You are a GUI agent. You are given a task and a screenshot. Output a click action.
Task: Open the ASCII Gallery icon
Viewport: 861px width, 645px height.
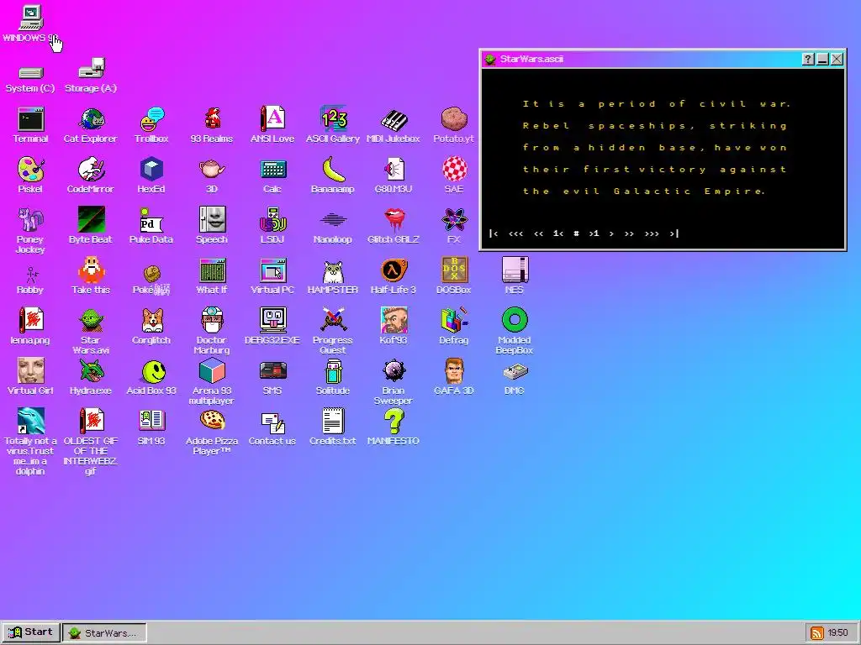[x=333, y=125]
